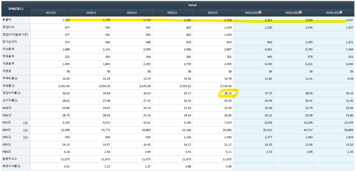The height and width of the screenshot is (171, 356).
Task: Click 매출액 value 1,705 for 2018/12
Action: pos(106,20)
